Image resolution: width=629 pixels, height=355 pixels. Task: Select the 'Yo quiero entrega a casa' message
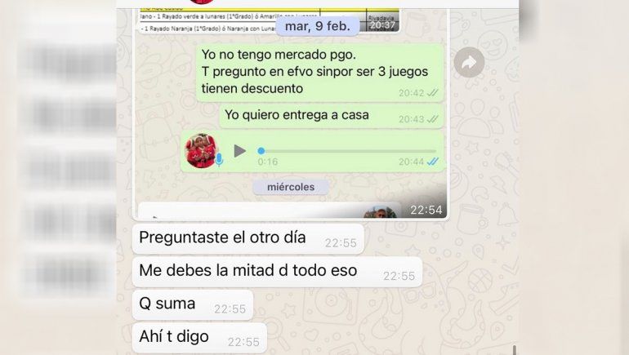pos(332,116)
